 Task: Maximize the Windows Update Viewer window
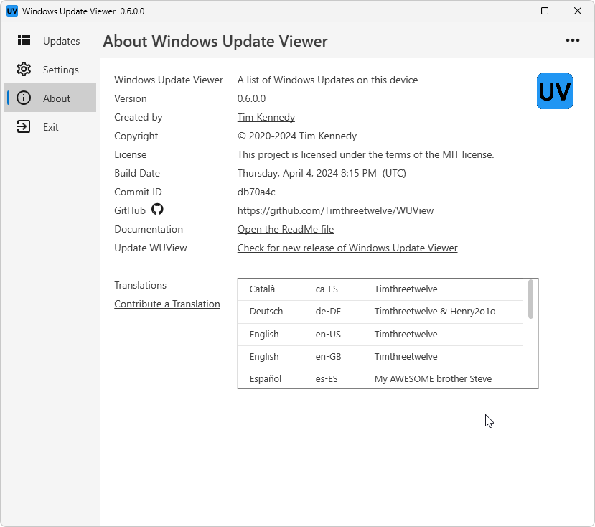point(545,11)
